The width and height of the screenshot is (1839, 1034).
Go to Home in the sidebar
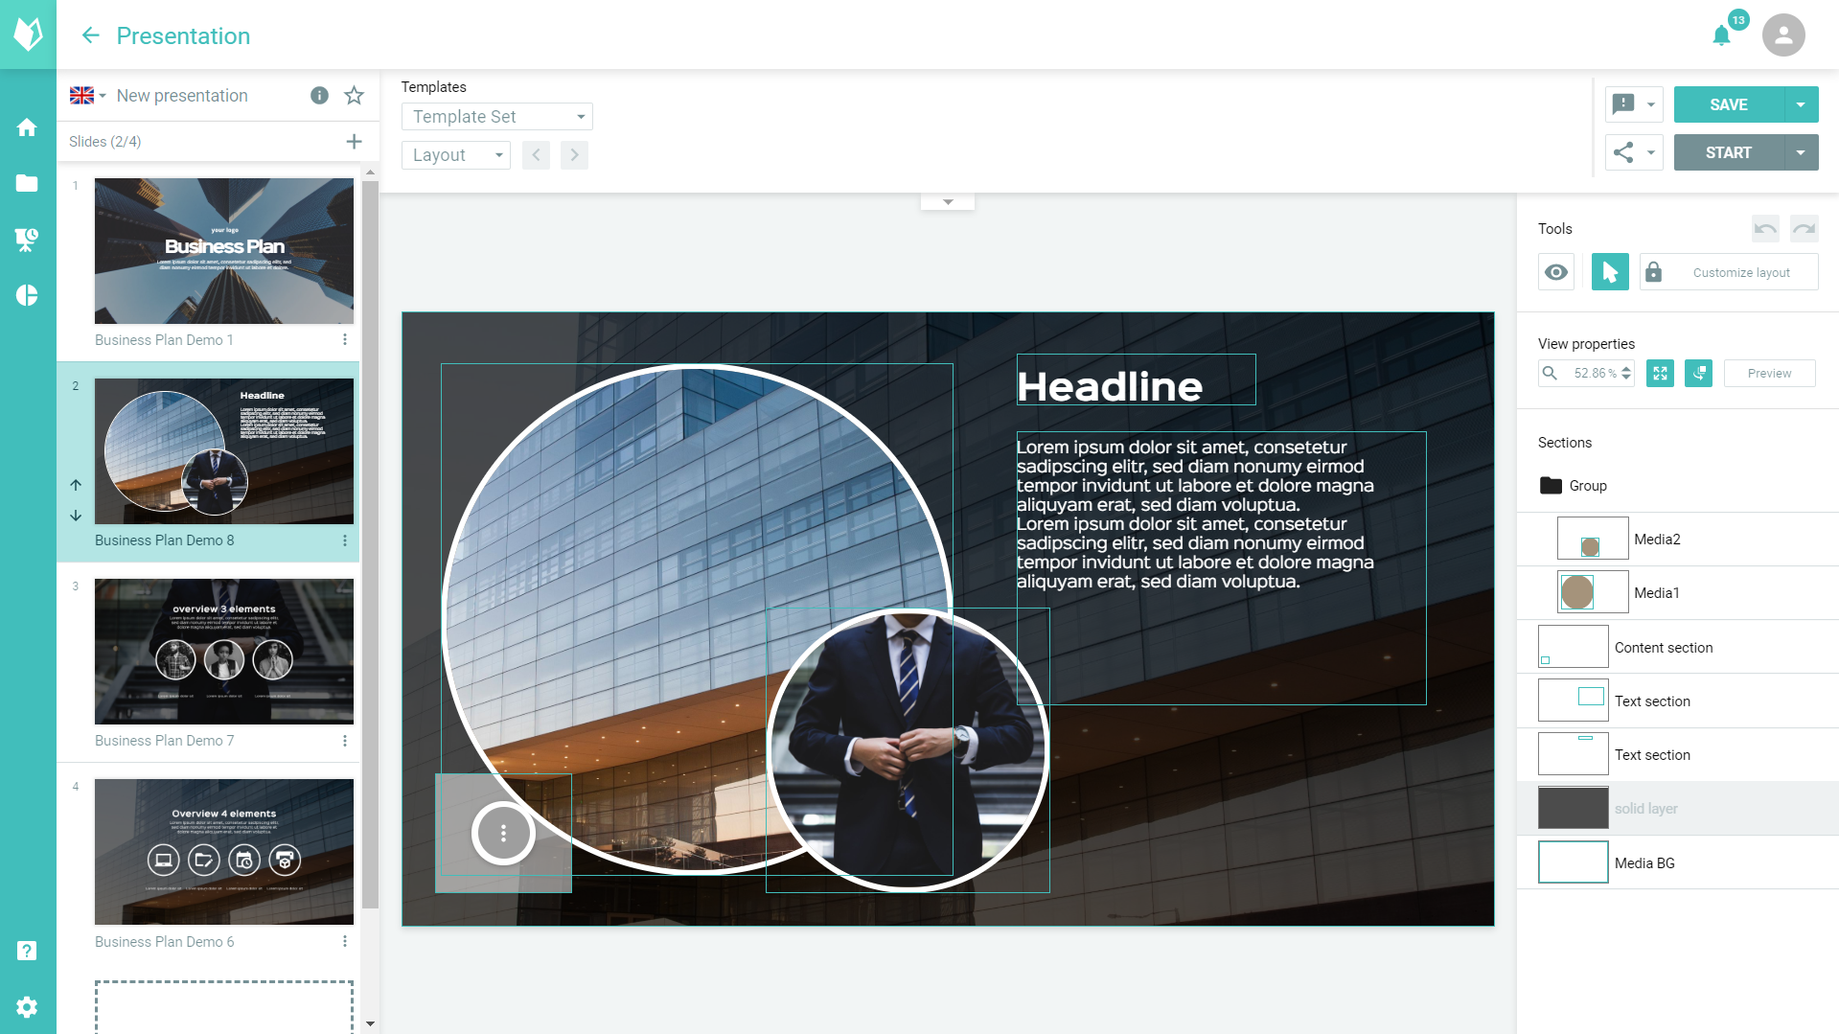(x=27, y=127)
